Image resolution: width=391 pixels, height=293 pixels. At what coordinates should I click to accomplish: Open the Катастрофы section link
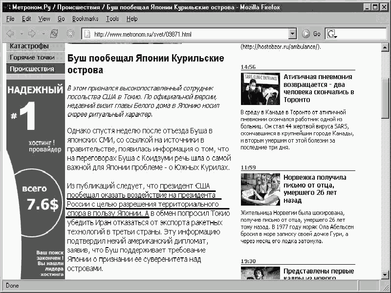tap(29, 47)
